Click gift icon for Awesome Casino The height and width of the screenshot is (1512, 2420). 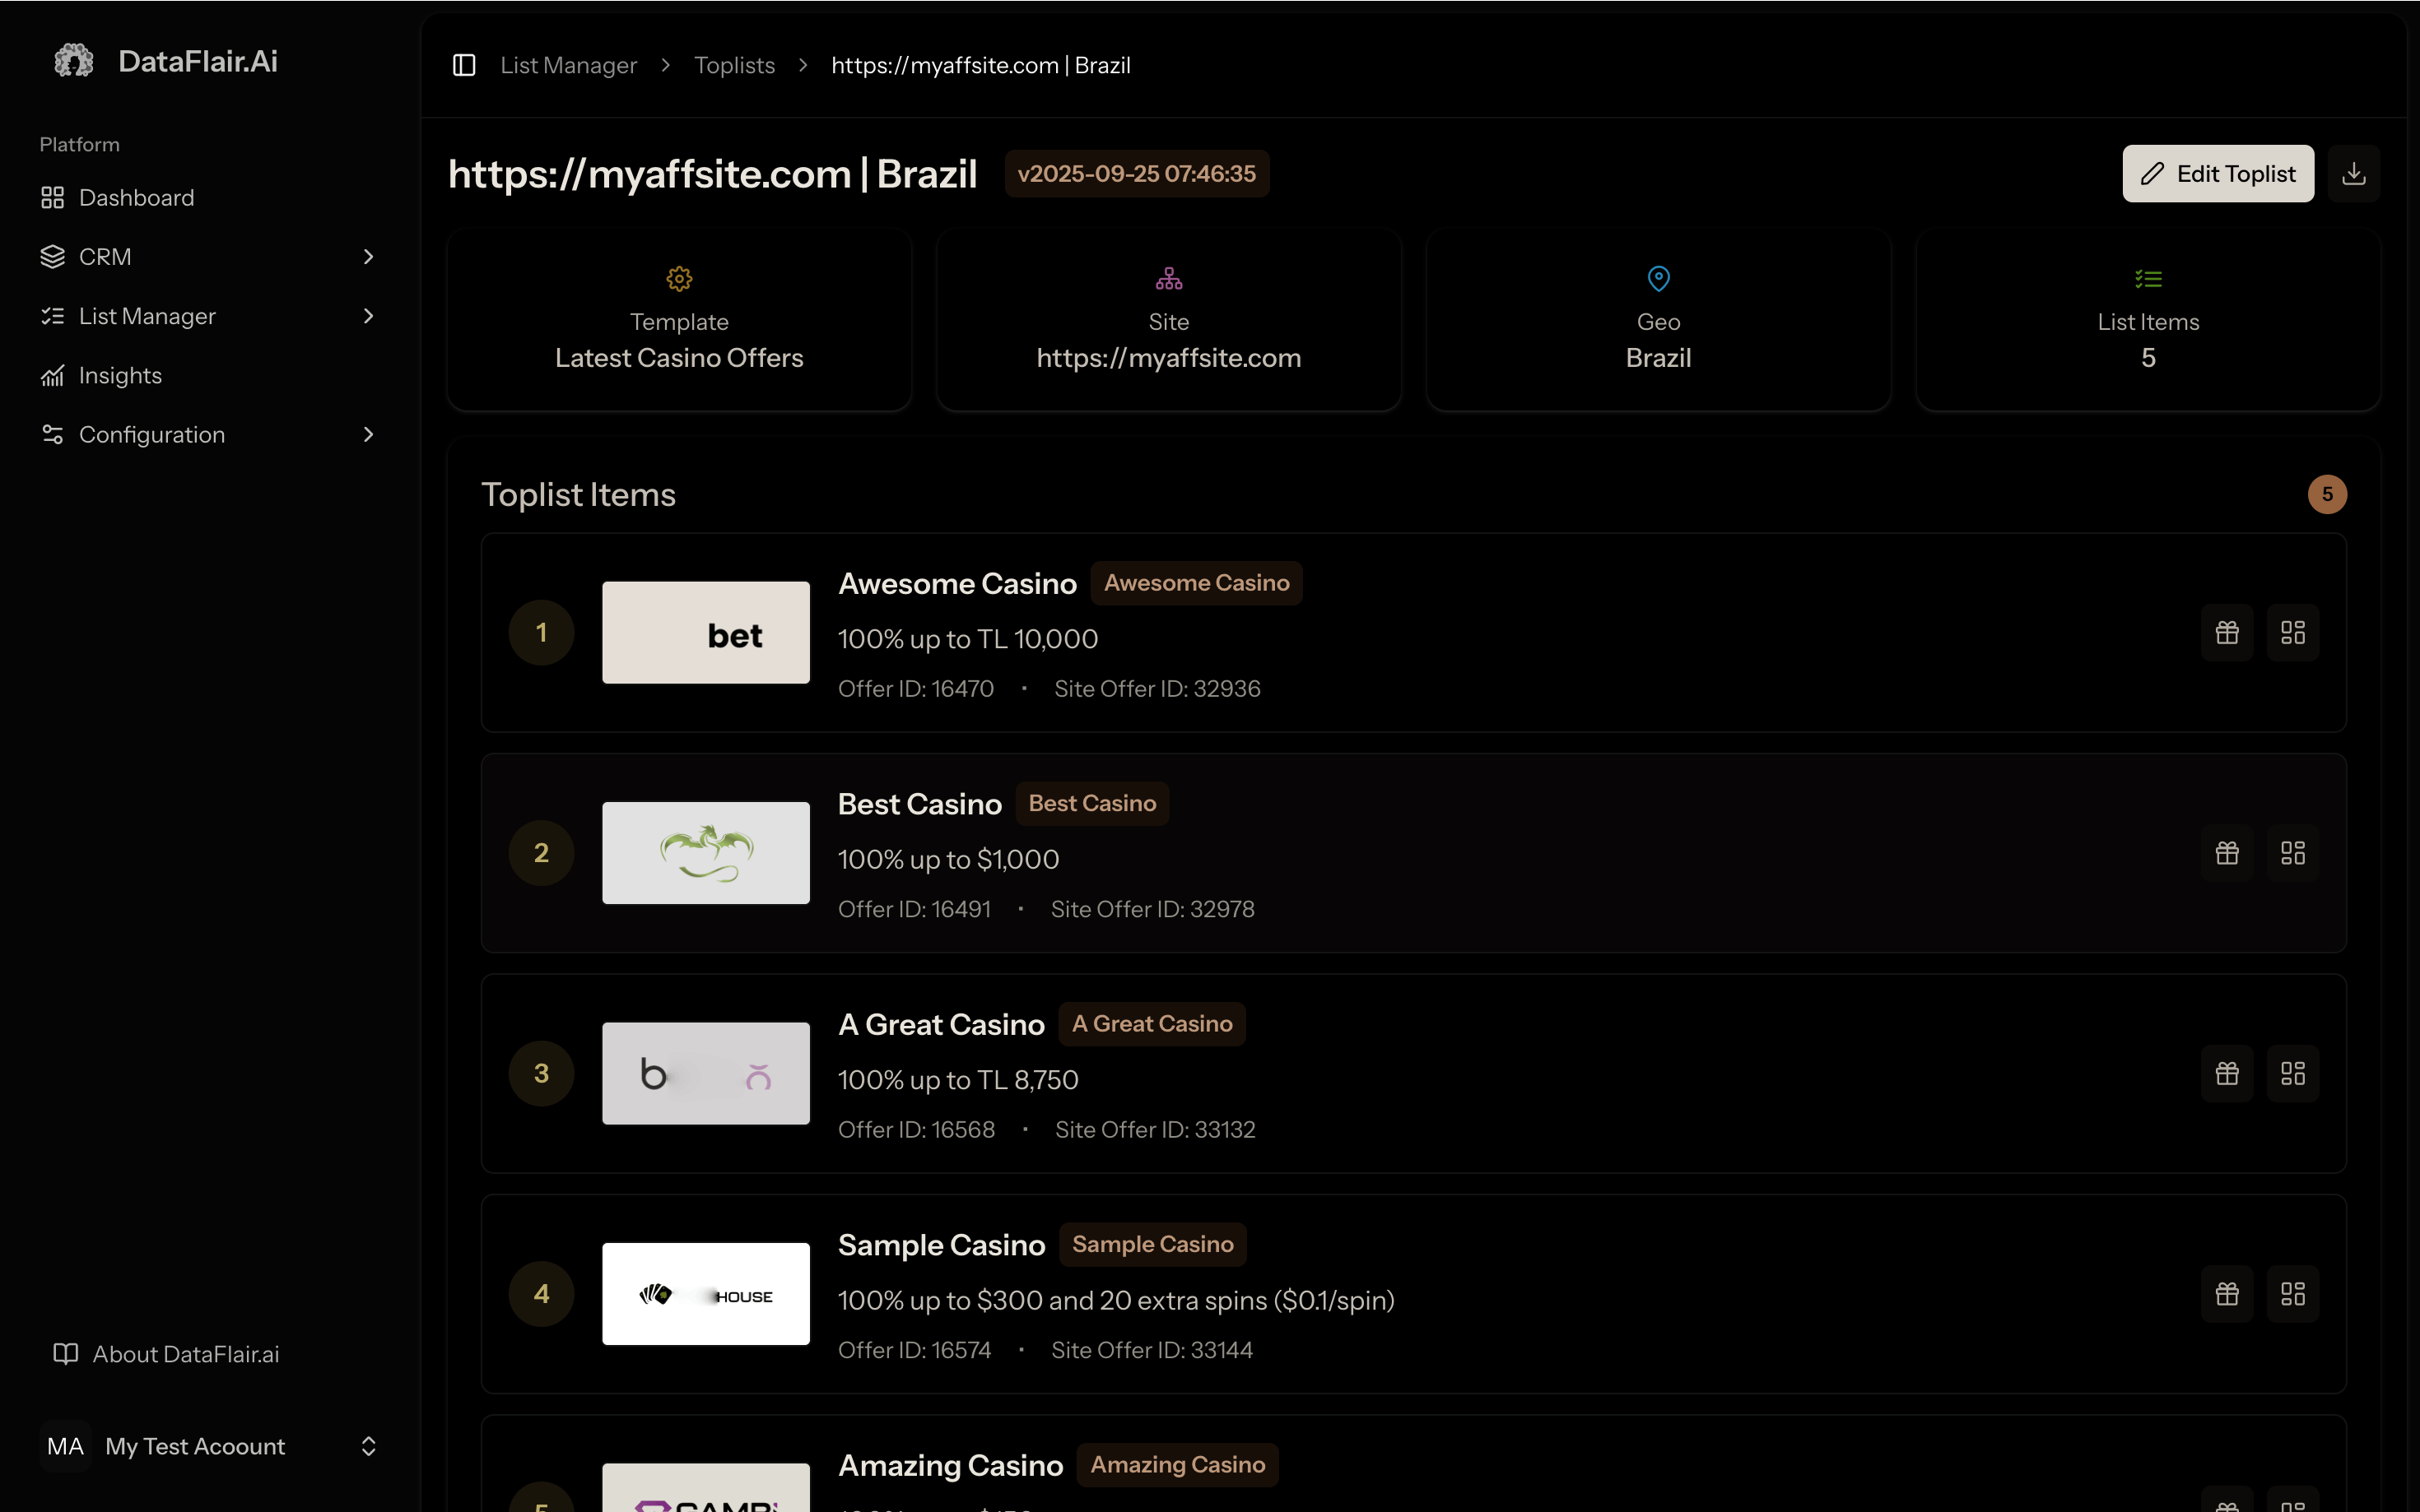click(2226, 633)
